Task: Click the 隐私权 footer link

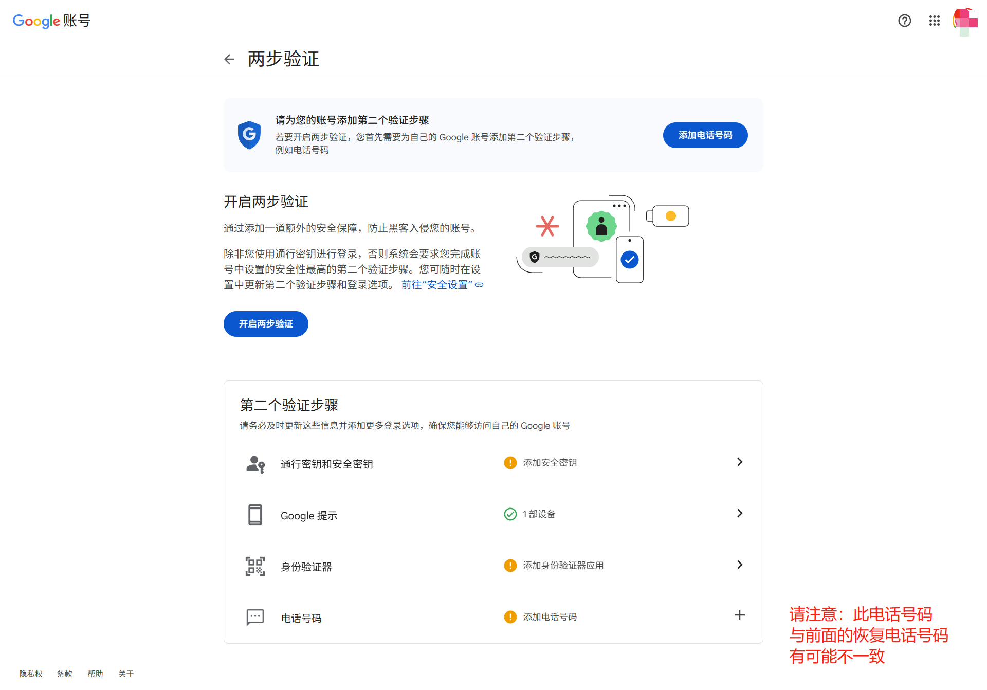Action: click(x=31, y=674)
